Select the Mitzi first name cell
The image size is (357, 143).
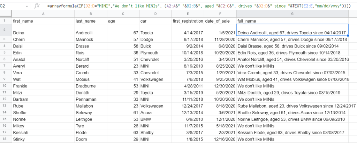(x=43, y=93)
